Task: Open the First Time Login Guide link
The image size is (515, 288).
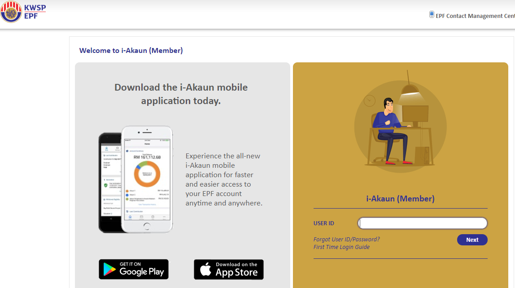Action: [x=341, y=247]
